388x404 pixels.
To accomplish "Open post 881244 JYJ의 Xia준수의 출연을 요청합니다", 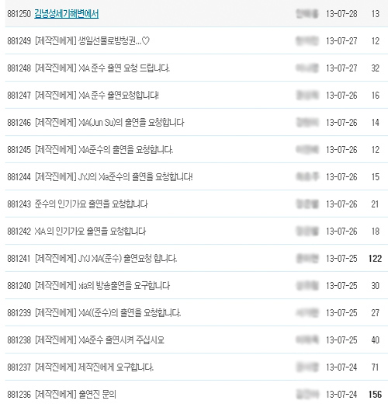I will point(113,177).
